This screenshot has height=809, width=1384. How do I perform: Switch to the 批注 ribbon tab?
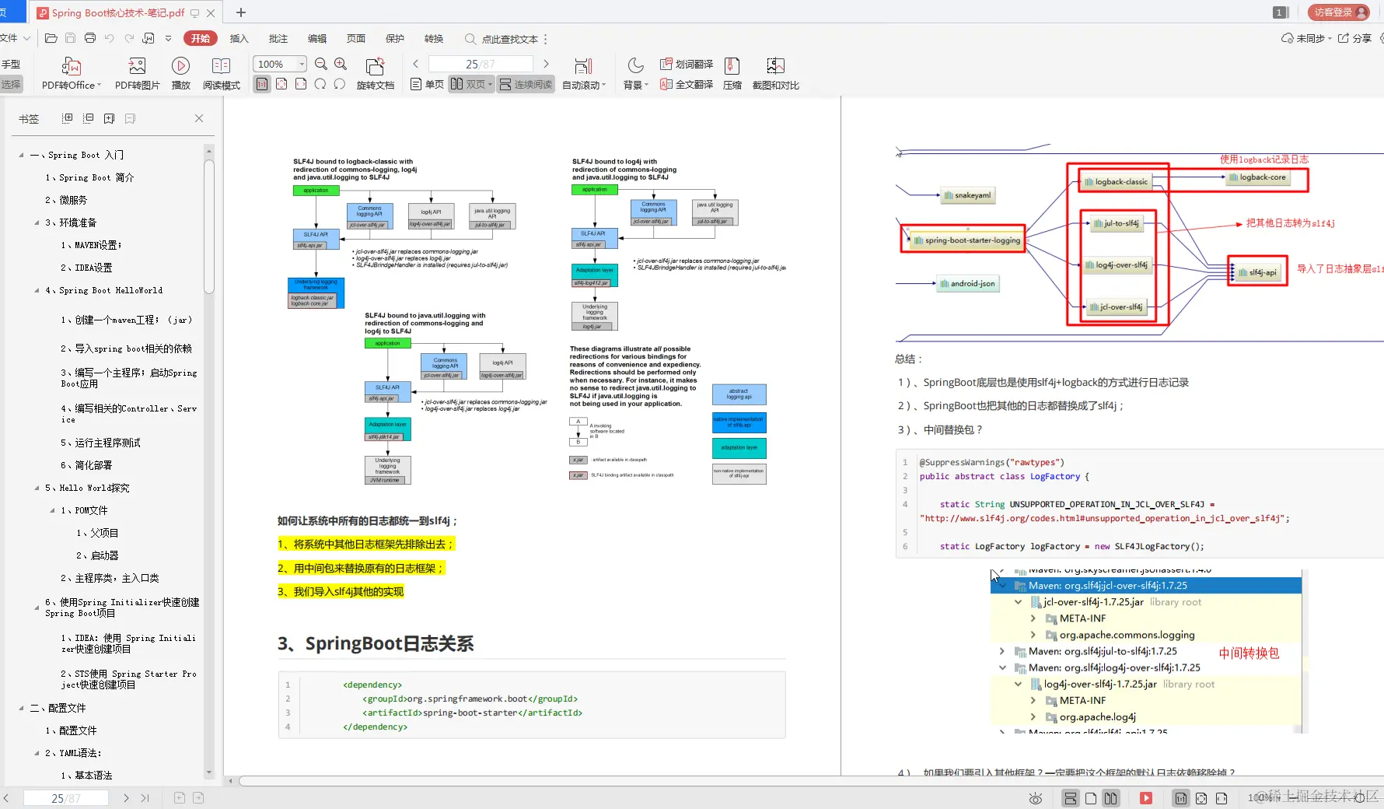point(278,37)
